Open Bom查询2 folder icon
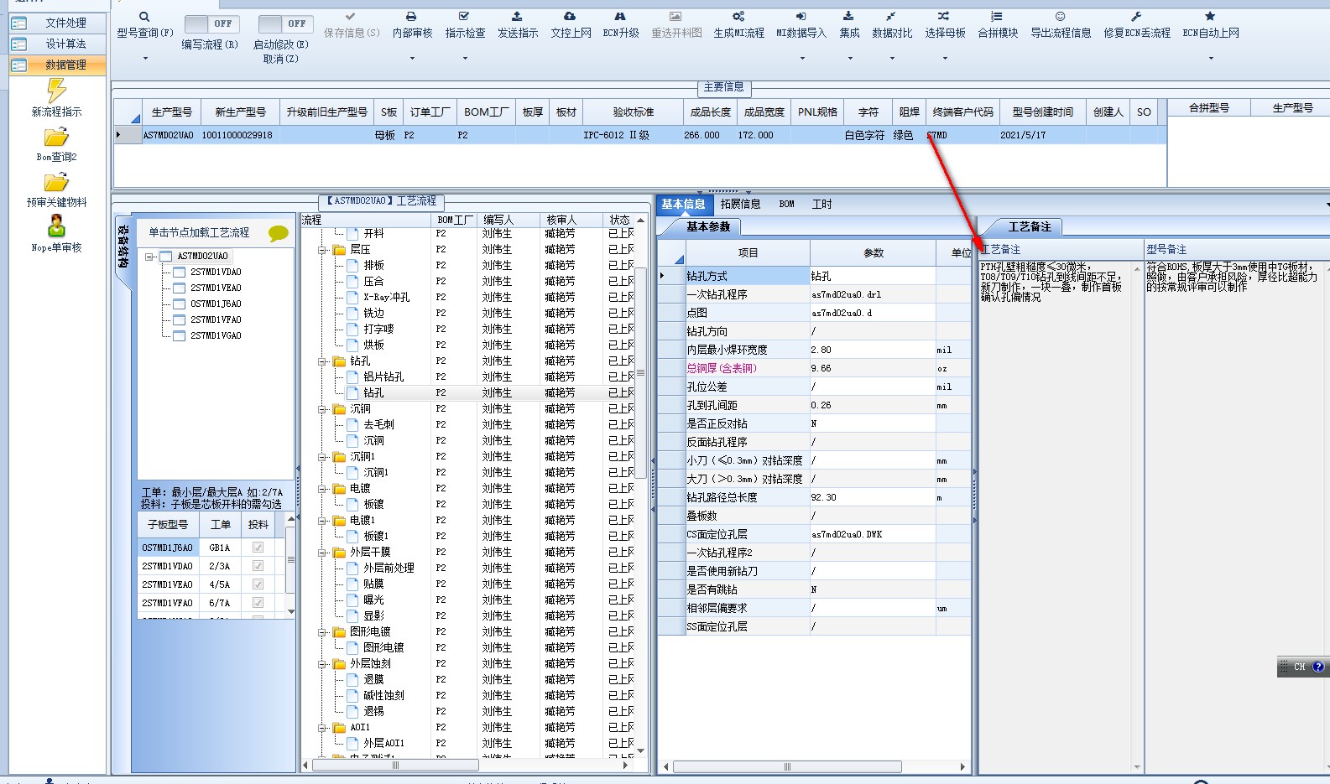Screen dimensions: 1330x784 point(56,138)
